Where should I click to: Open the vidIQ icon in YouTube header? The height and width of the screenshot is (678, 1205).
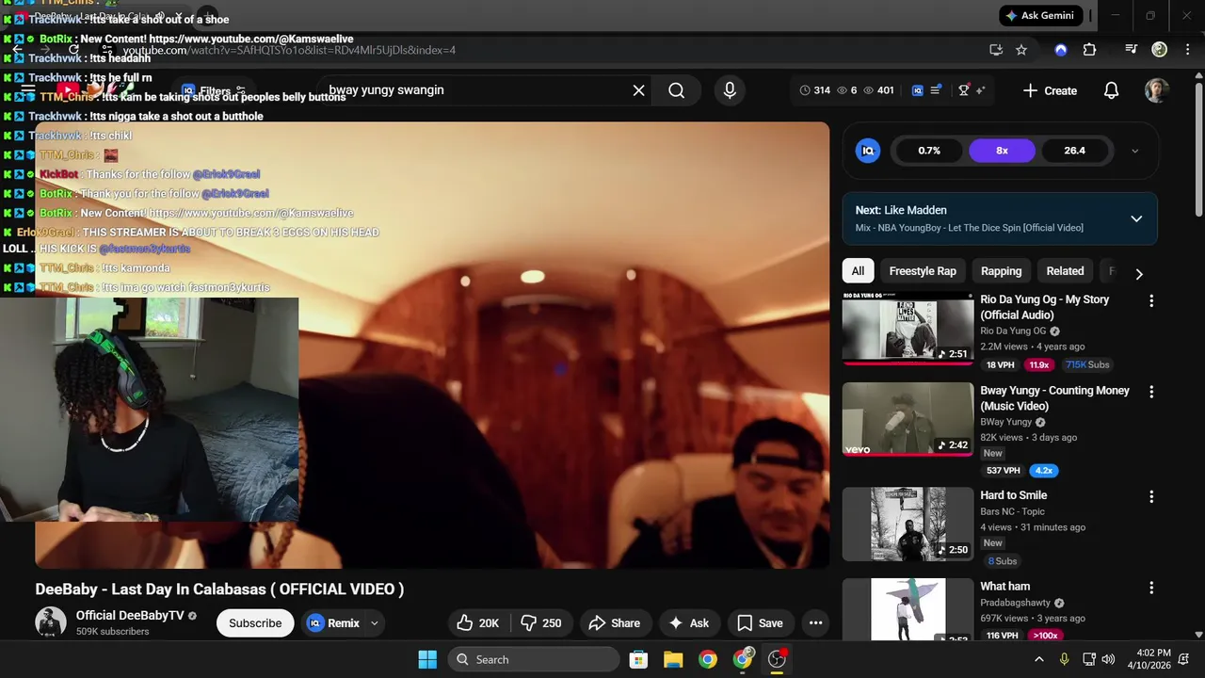tap(918, 90)
